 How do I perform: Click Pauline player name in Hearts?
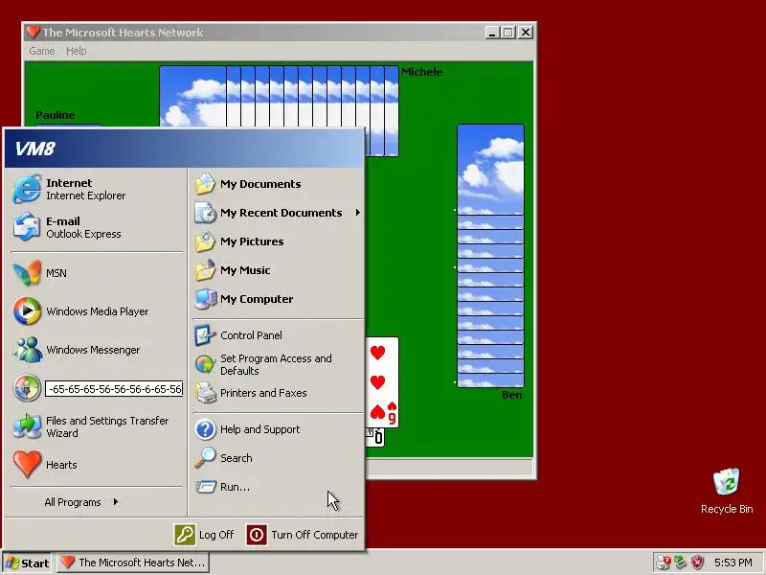point(56,115)
